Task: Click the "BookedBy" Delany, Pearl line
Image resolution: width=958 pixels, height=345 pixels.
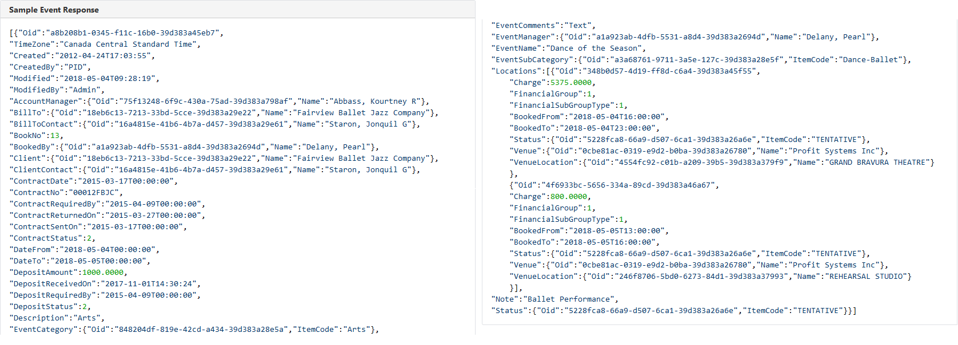Action: (x=194, y=147)
